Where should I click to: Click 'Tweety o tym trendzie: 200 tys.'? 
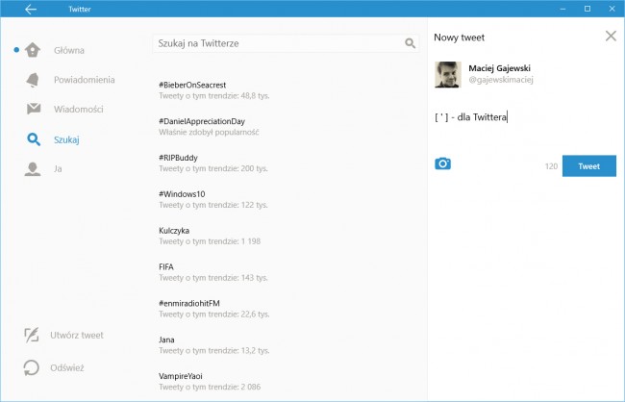pos(213,168)
